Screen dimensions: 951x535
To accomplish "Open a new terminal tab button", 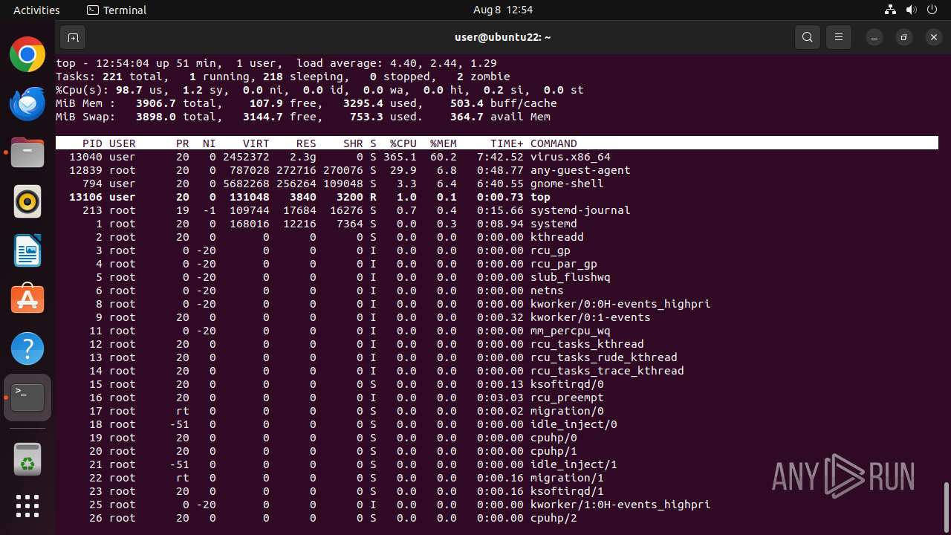I will (73, 37).
